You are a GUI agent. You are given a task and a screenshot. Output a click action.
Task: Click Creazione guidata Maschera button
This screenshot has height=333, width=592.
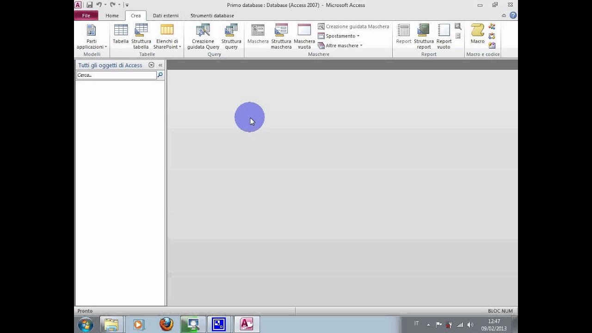[x=353, y=26]
